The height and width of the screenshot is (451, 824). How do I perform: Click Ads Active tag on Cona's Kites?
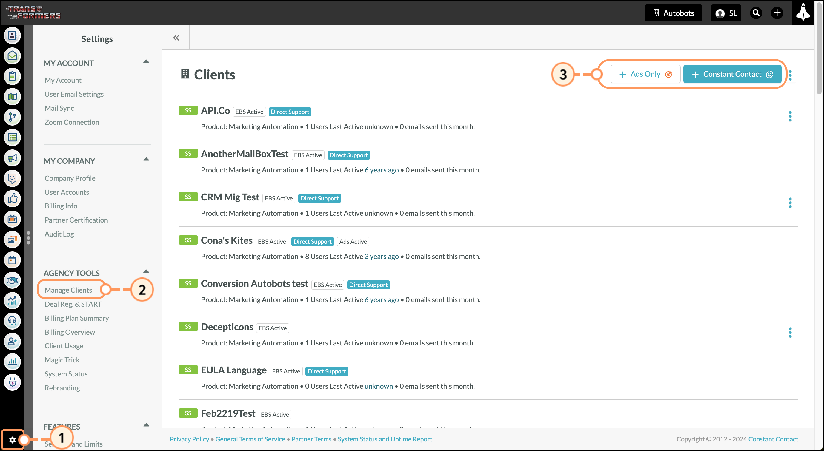(x=353, y=242)
